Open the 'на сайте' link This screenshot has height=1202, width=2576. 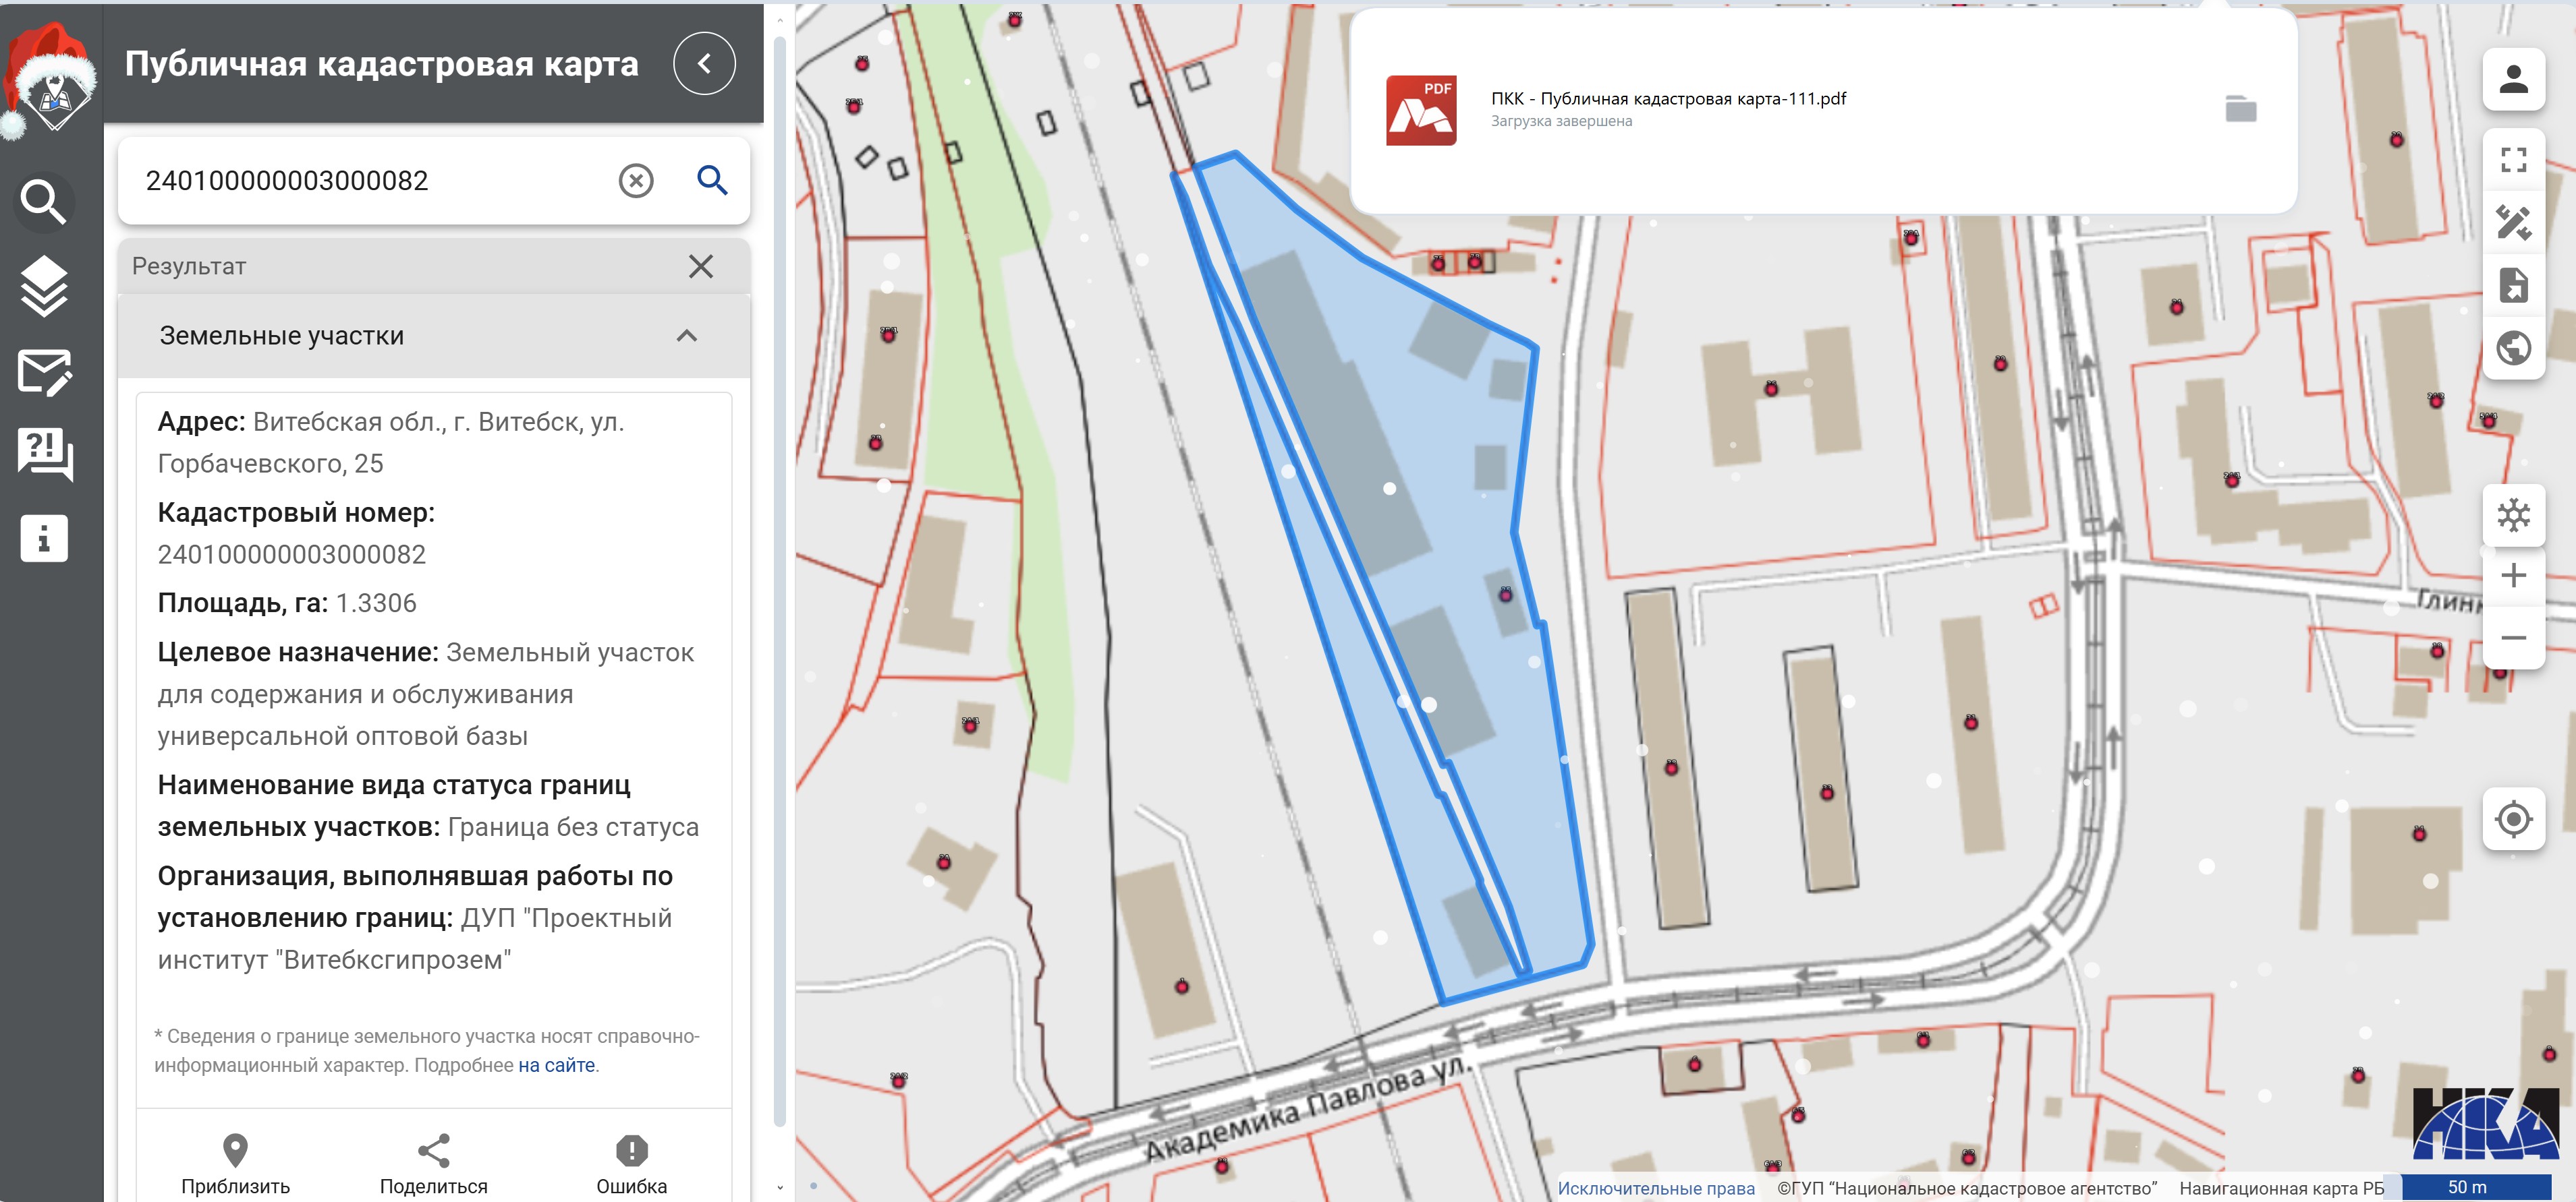[556, 1065]
